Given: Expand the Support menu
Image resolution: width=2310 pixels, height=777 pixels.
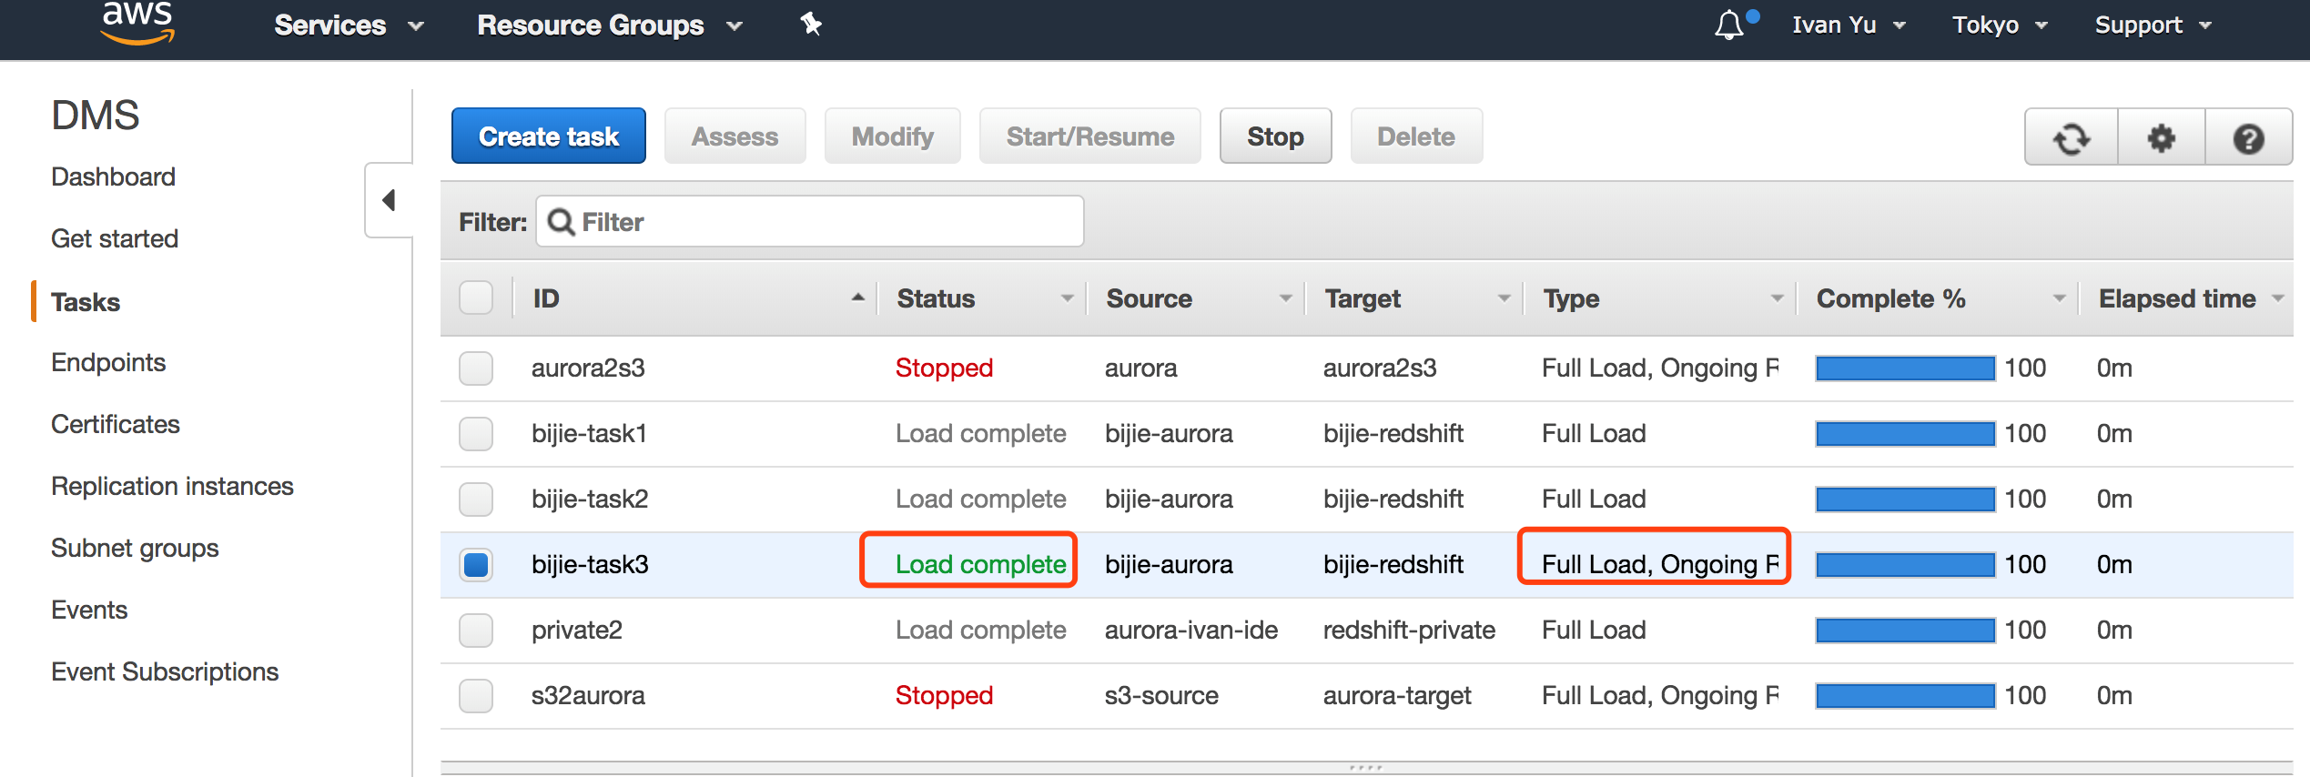Looking at the screenshot, I should (2153, 25).
